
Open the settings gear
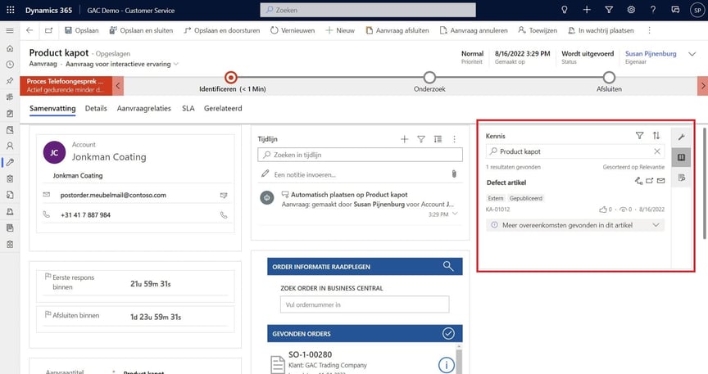coord(631,10)
